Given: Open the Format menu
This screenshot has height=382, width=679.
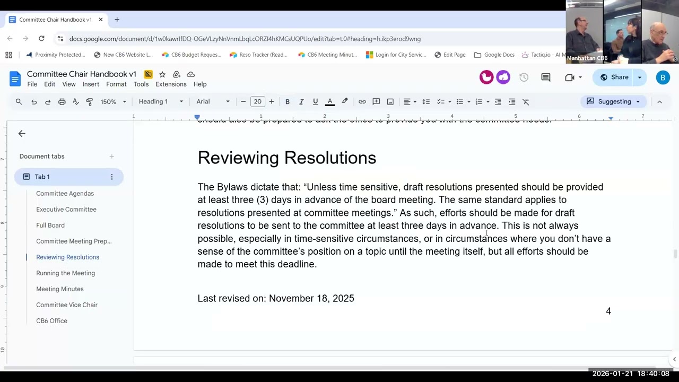Looking at the screenshot, I should (x=116, y=84).
